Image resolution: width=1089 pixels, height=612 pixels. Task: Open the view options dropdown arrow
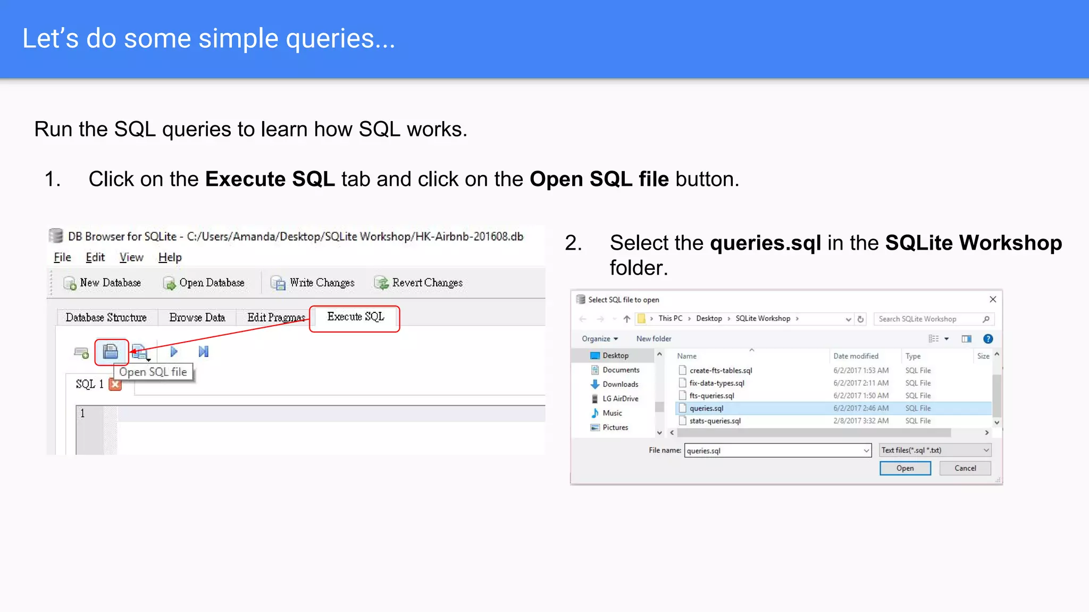pyautogui.click(x=946, y=339)
